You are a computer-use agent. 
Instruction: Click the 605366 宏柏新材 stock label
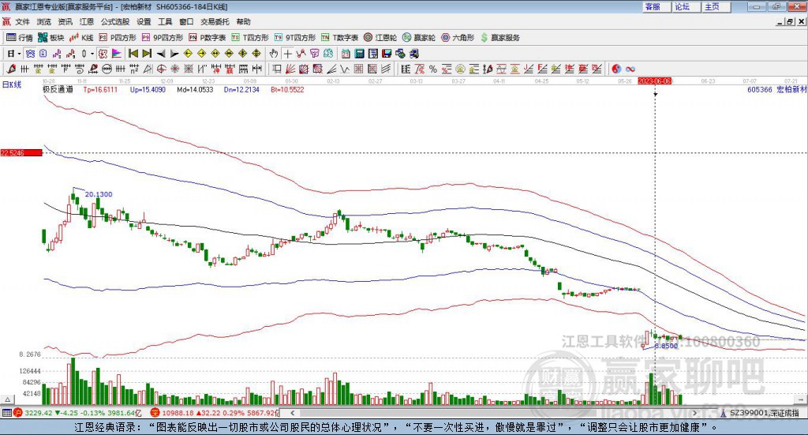776,89
